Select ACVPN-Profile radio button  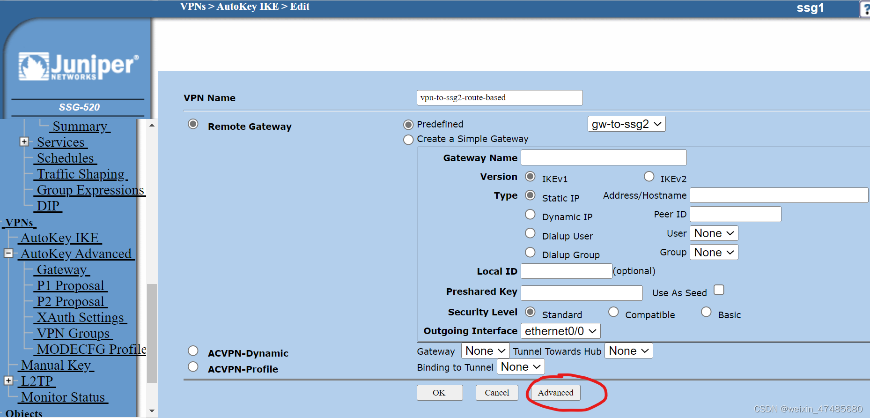(x=193, y=366)
